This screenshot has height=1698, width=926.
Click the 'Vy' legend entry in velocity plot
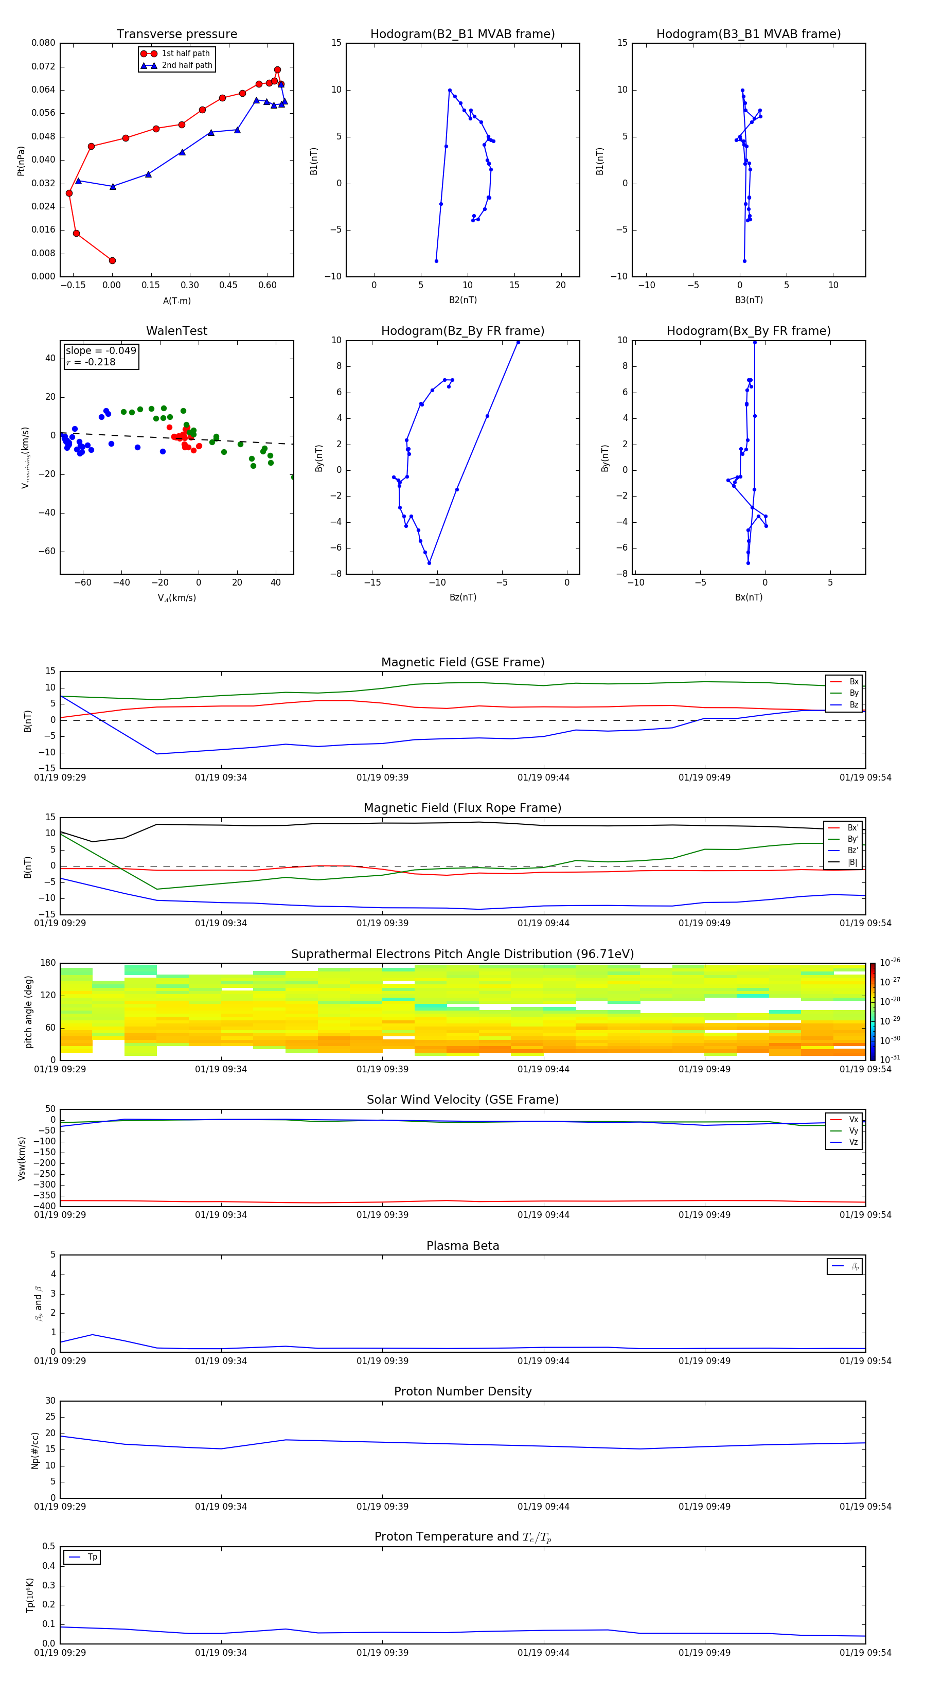pyautogui.click(x=844, y=1131)
